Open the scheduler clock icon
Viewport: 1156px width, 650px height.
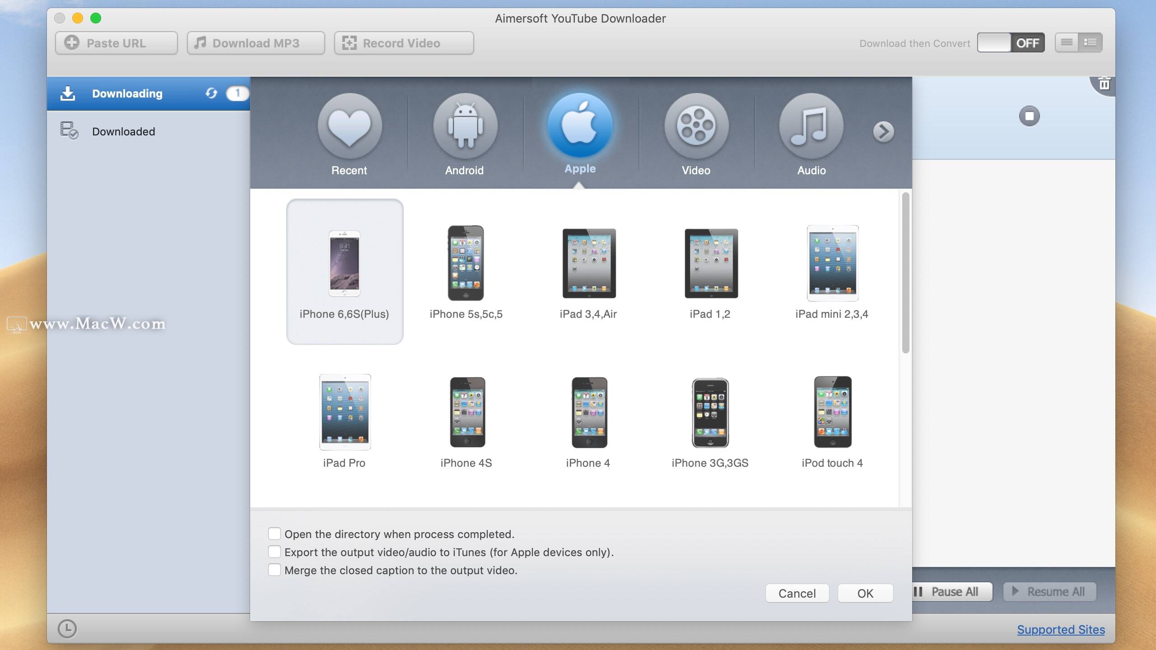(67, 629)
